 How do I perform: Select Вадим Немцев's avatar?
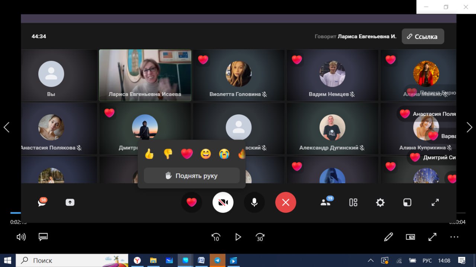tap(332, 74)
